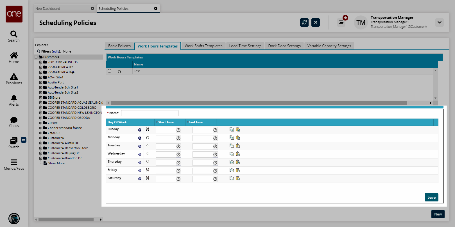Click the refresh icon in the header
This screenshot has height=227, width=455.
[304, 22]
